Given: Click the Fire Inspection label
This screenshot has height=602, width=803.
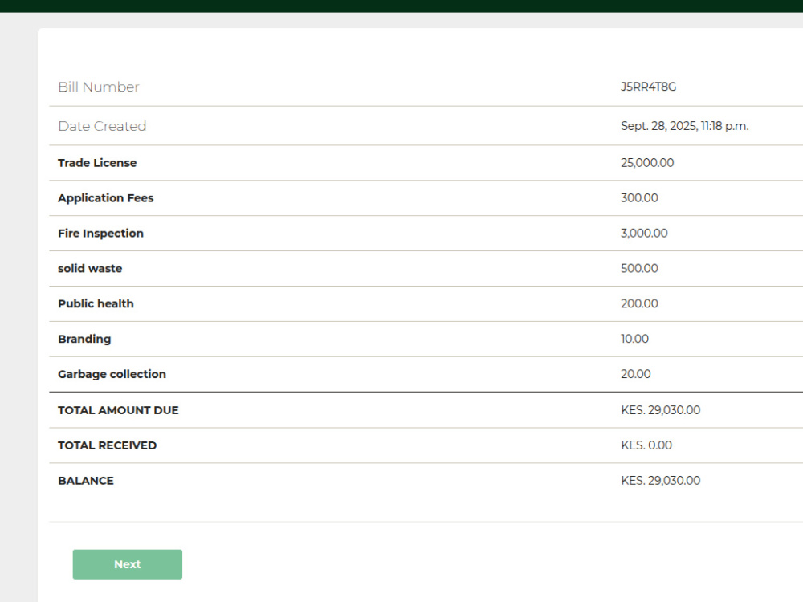Looking at the screenshot, I should click(100, 234).
